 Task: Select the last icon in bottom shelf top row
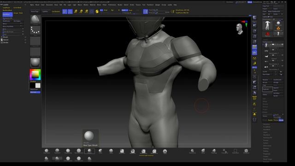click(x=246, y=151)
